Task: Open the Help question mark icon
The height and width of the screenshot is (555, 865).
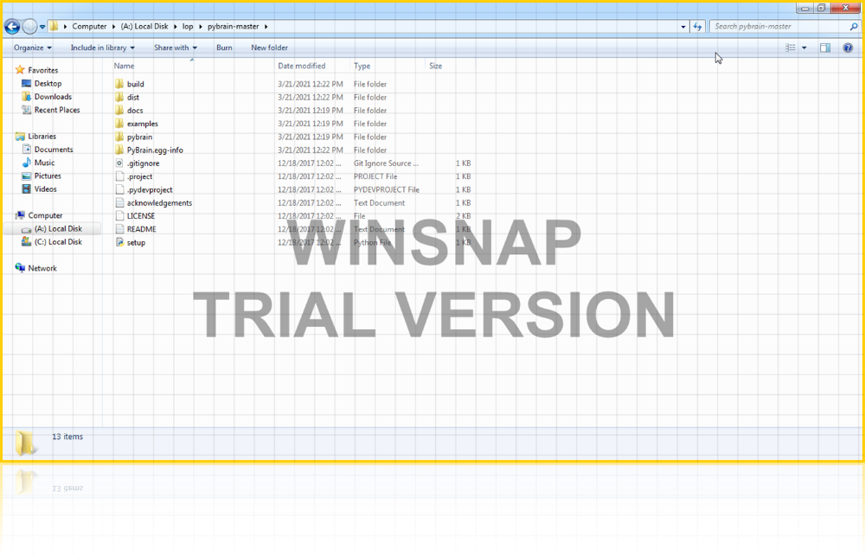Action: [x=848, y=48]
